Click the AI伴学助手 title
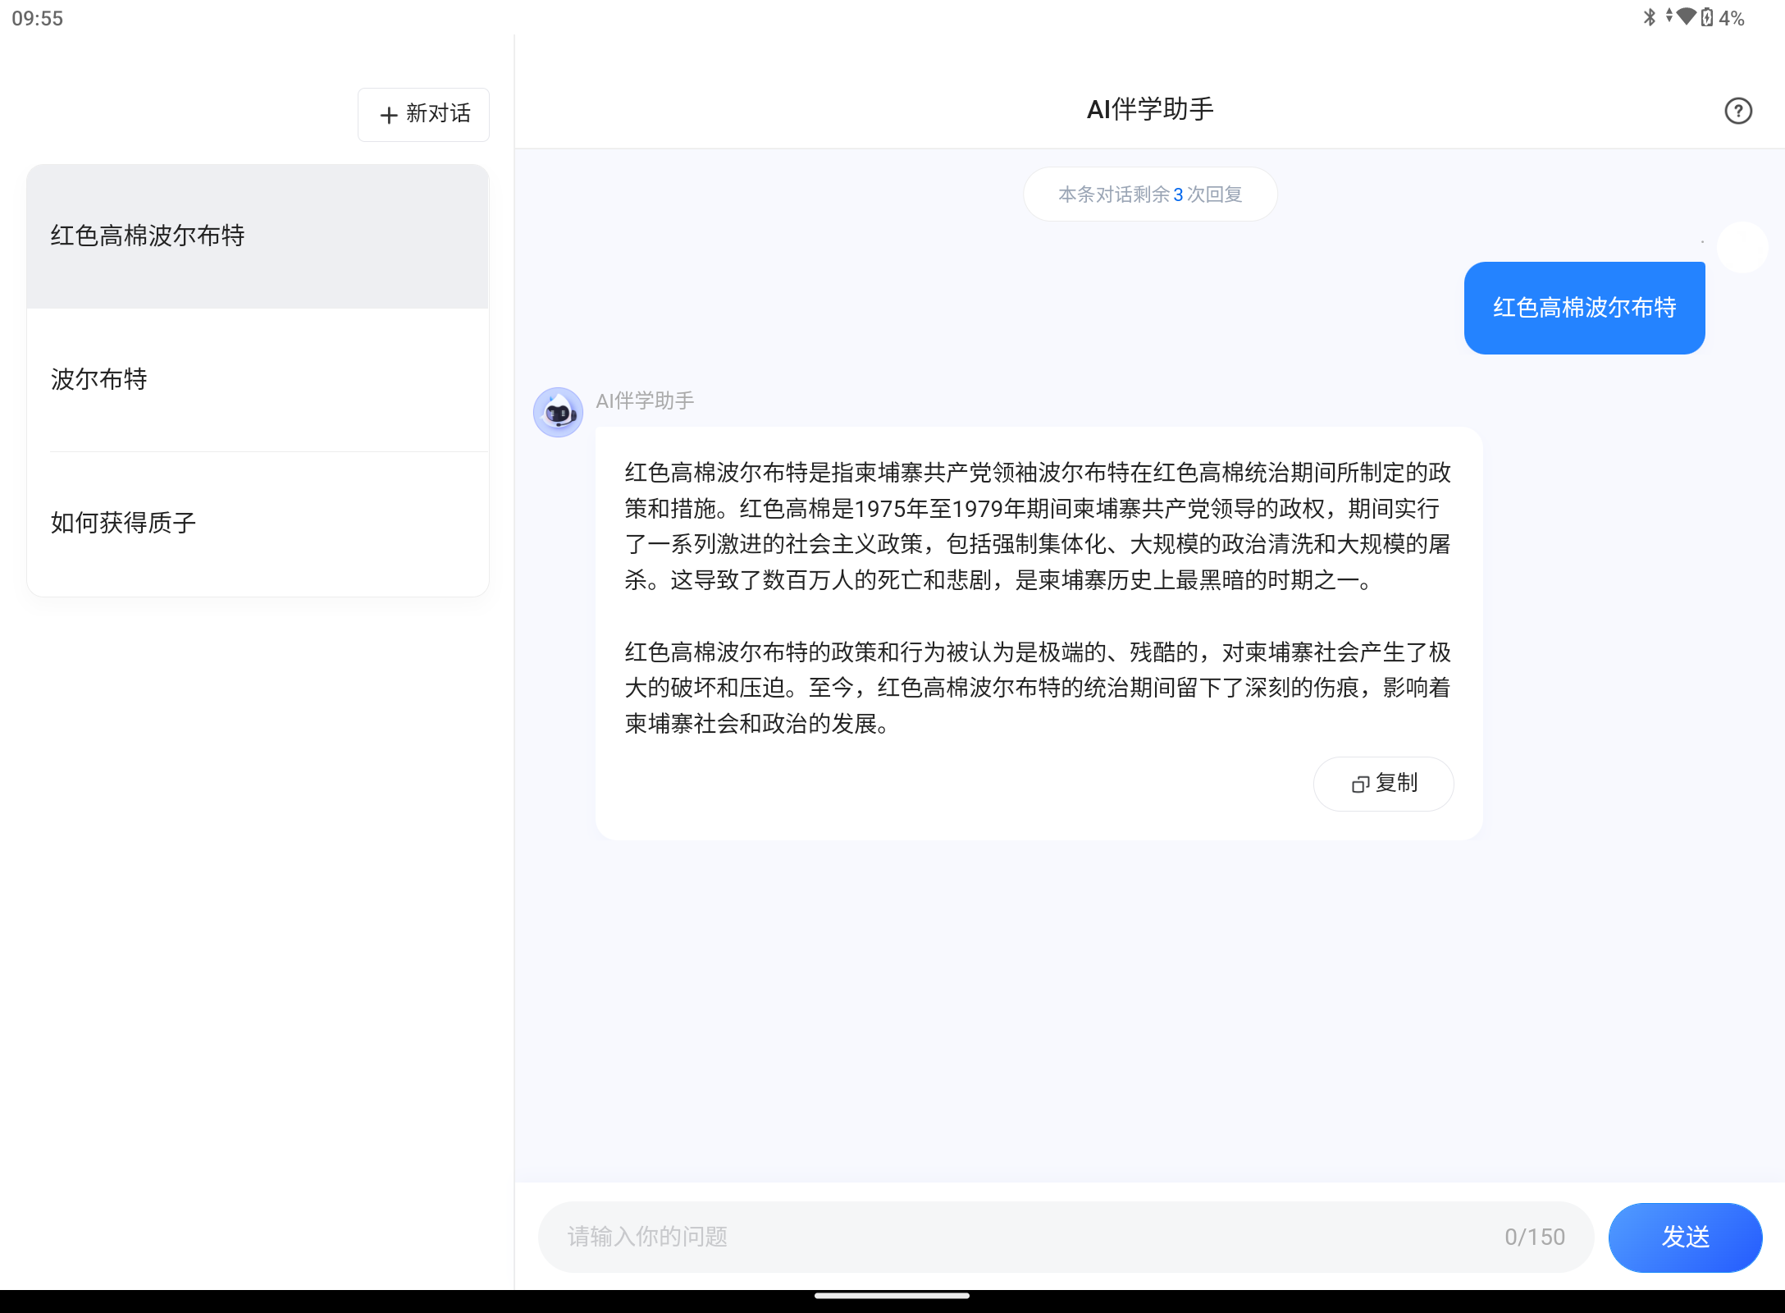Viewport: 1785px width, 1313px height. tap(1149, 108)
